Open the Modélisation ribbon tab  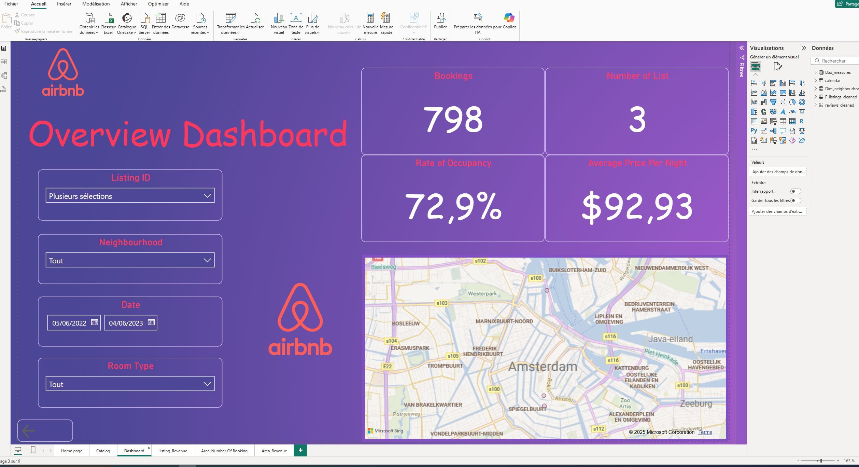click(96, 4)
